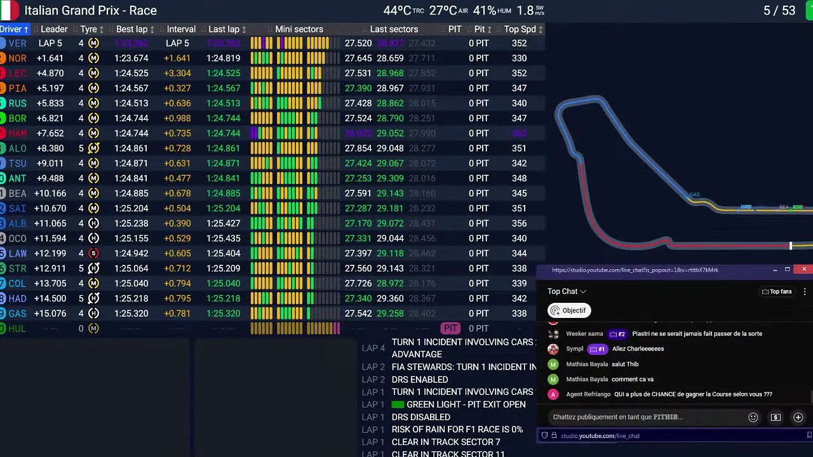Click ALB's top speed 356
Image resolution: width=813 pixels, height=457 pixels.
tap(519, 223)
